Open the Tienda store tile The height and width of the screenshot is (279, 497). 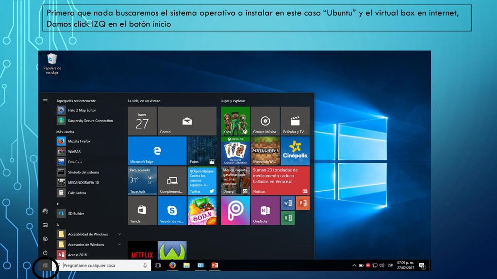click(x=142, y=210)
